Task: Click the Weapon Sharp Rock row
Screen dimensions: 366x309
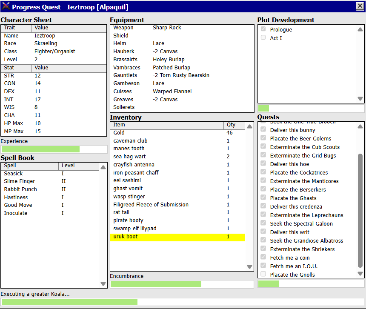Action: [x=182, y=28]
